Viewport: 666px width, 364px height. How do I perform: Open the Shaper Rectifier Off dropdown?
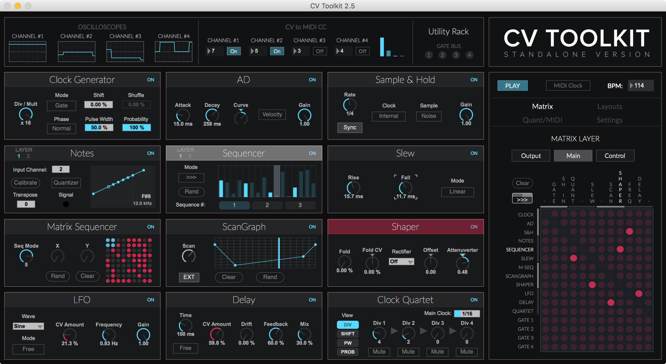pyautogui.click(x=401, y=262)
